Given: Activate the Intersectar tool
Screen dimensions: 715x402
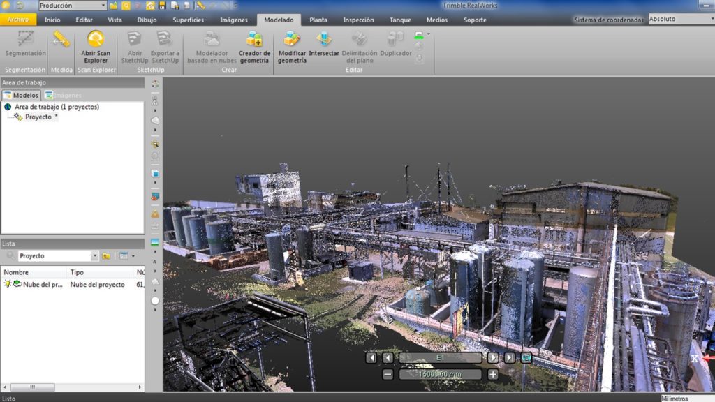Looking at the screenshot, I should click(323, 46).
